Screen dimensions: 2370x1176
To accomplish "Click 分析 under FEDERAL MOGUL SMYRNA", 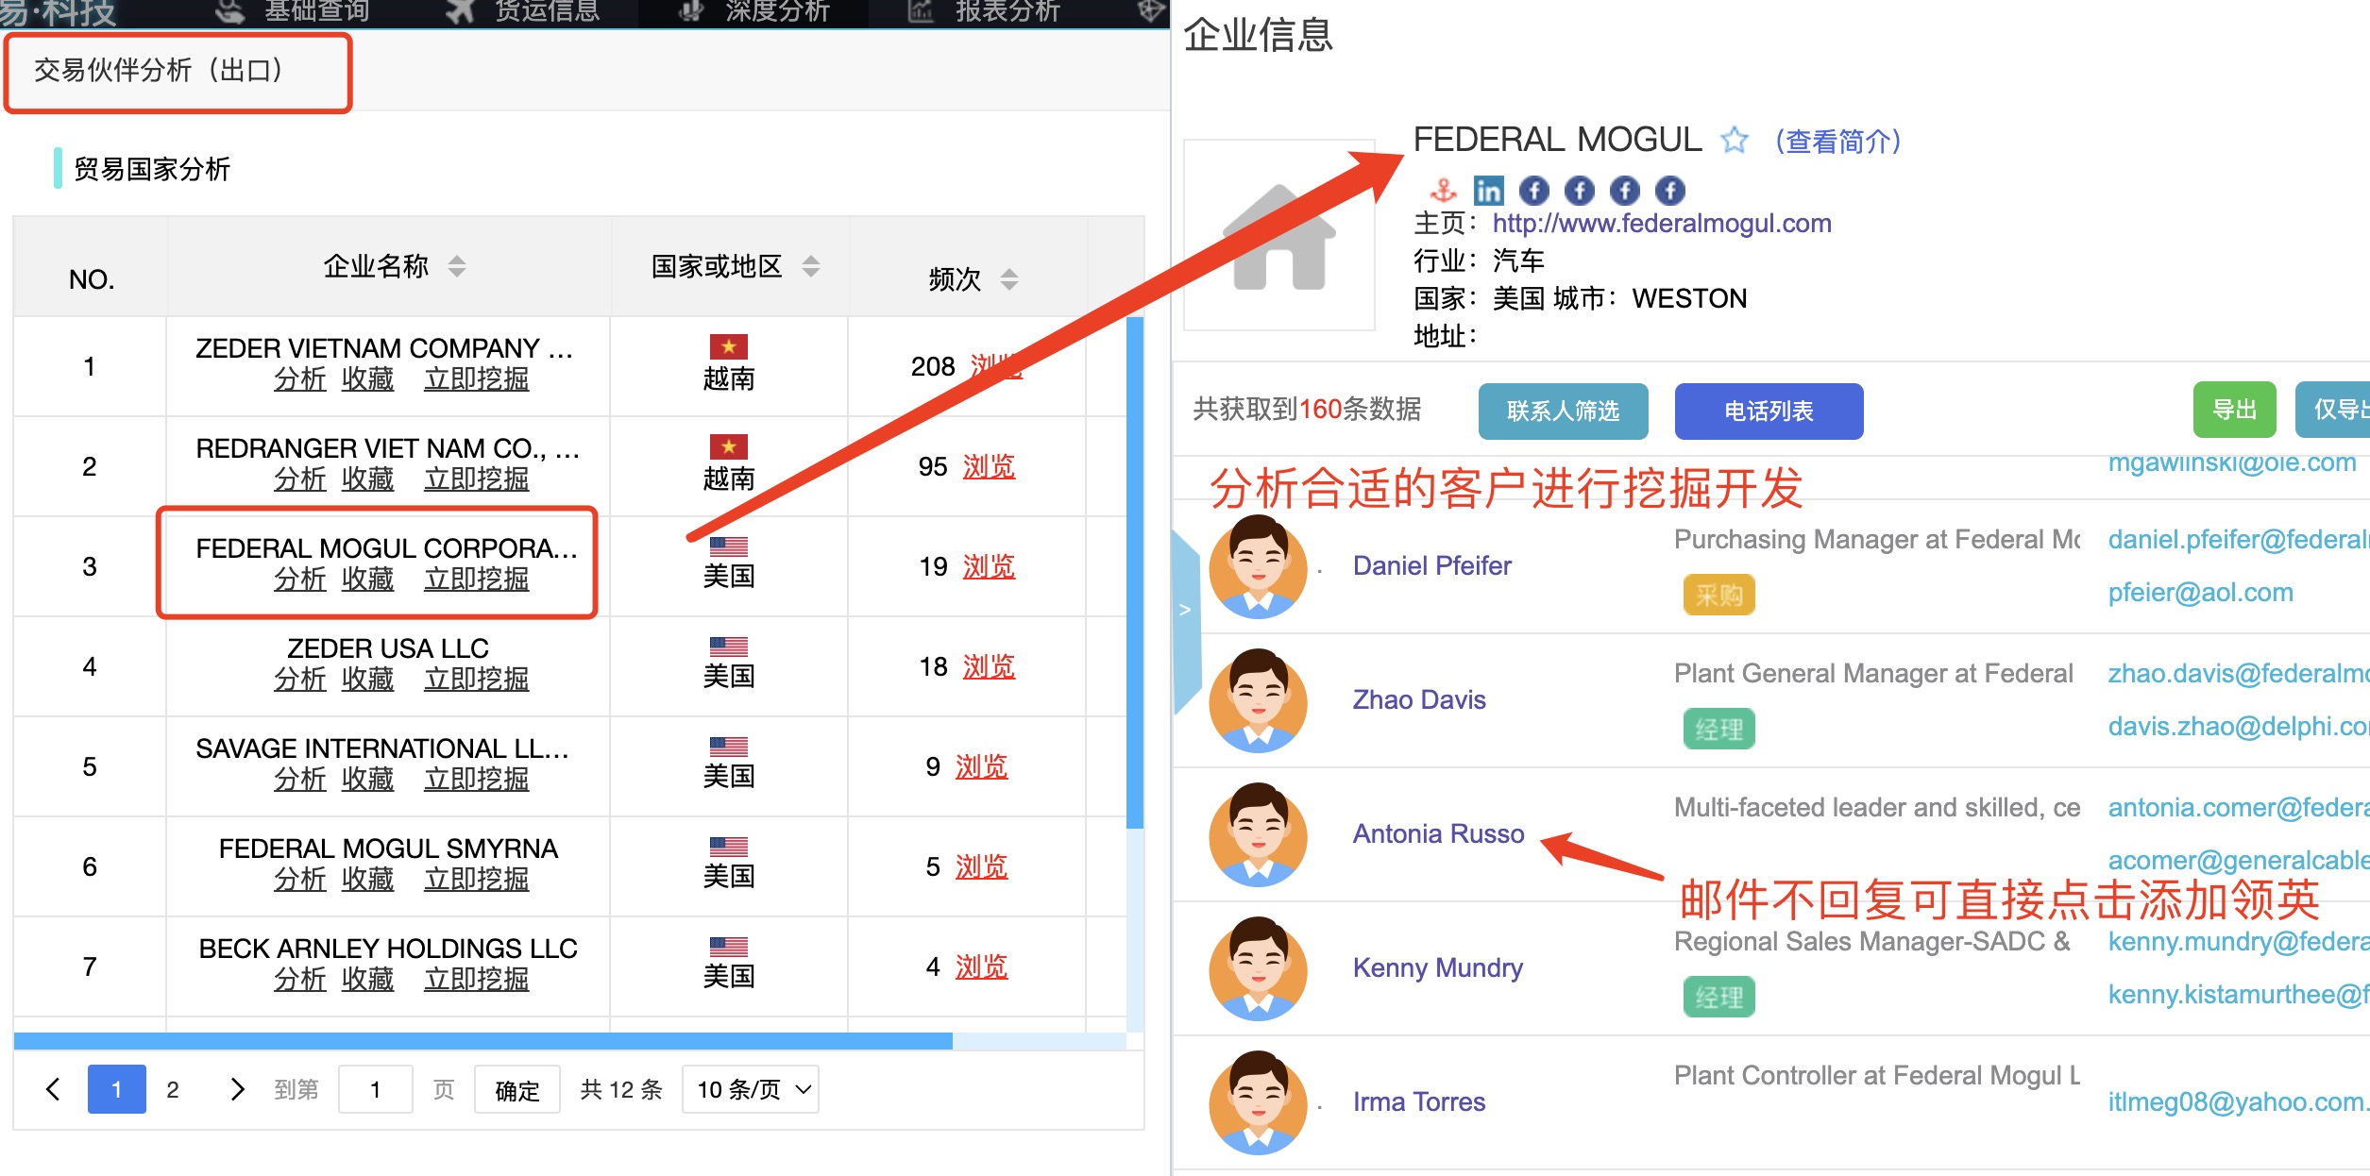I will pyautogui.click(x=300, y=880).
